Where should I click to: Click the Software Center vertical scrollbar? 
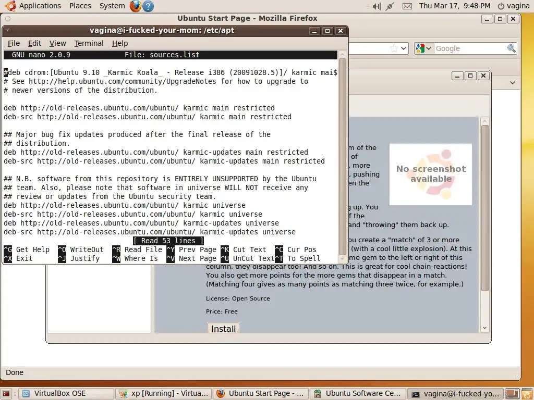pos(485,207)
